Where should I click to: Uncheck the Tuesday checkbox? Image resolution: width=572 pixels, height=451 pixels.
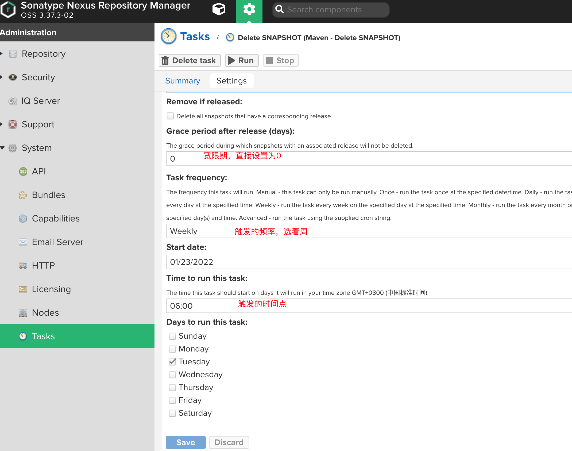click(172, 362)
